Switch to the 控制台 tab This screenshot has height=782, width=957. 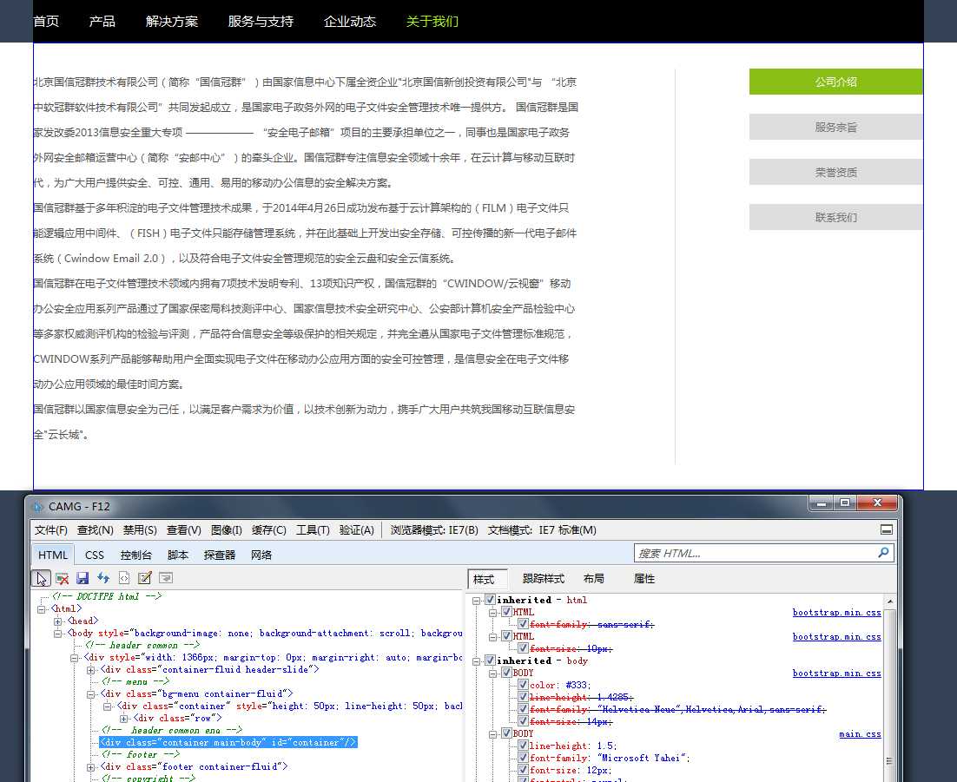[x=135, y=555]
